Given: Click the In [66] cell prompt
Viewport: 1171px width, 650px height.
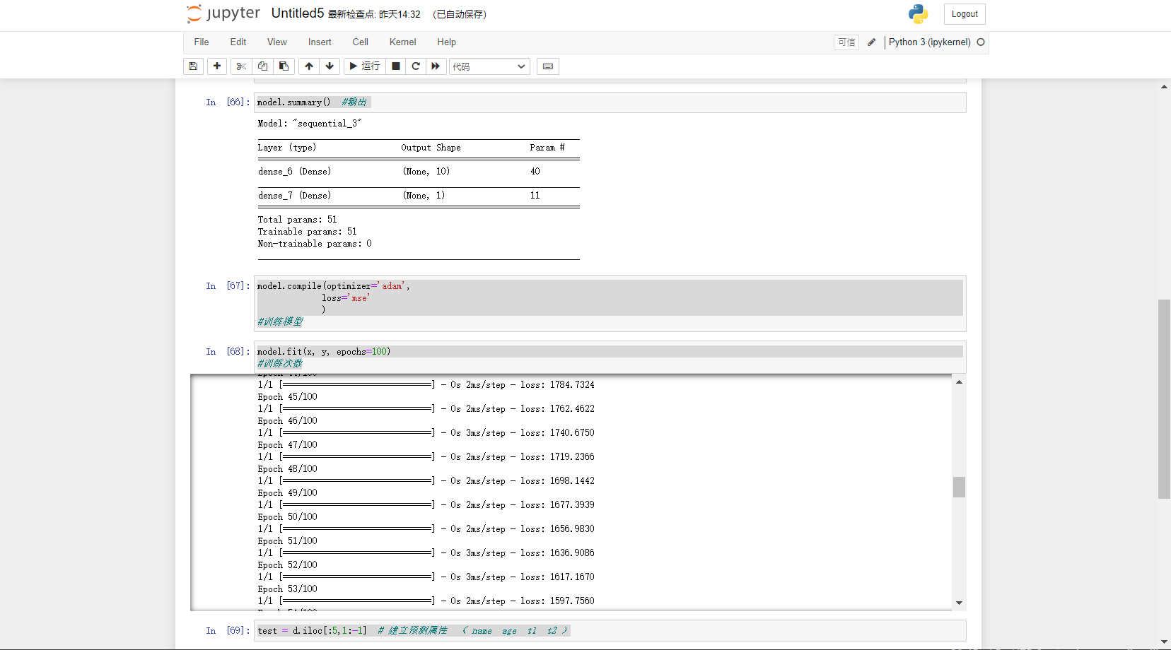Looking at the screenshot, I should [227, 102].
